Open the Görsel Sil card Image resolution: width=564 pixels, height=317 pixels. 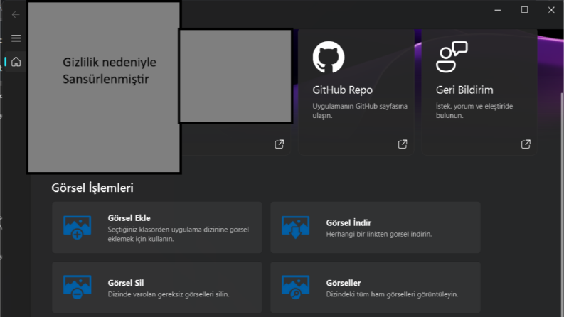[157, 288]
